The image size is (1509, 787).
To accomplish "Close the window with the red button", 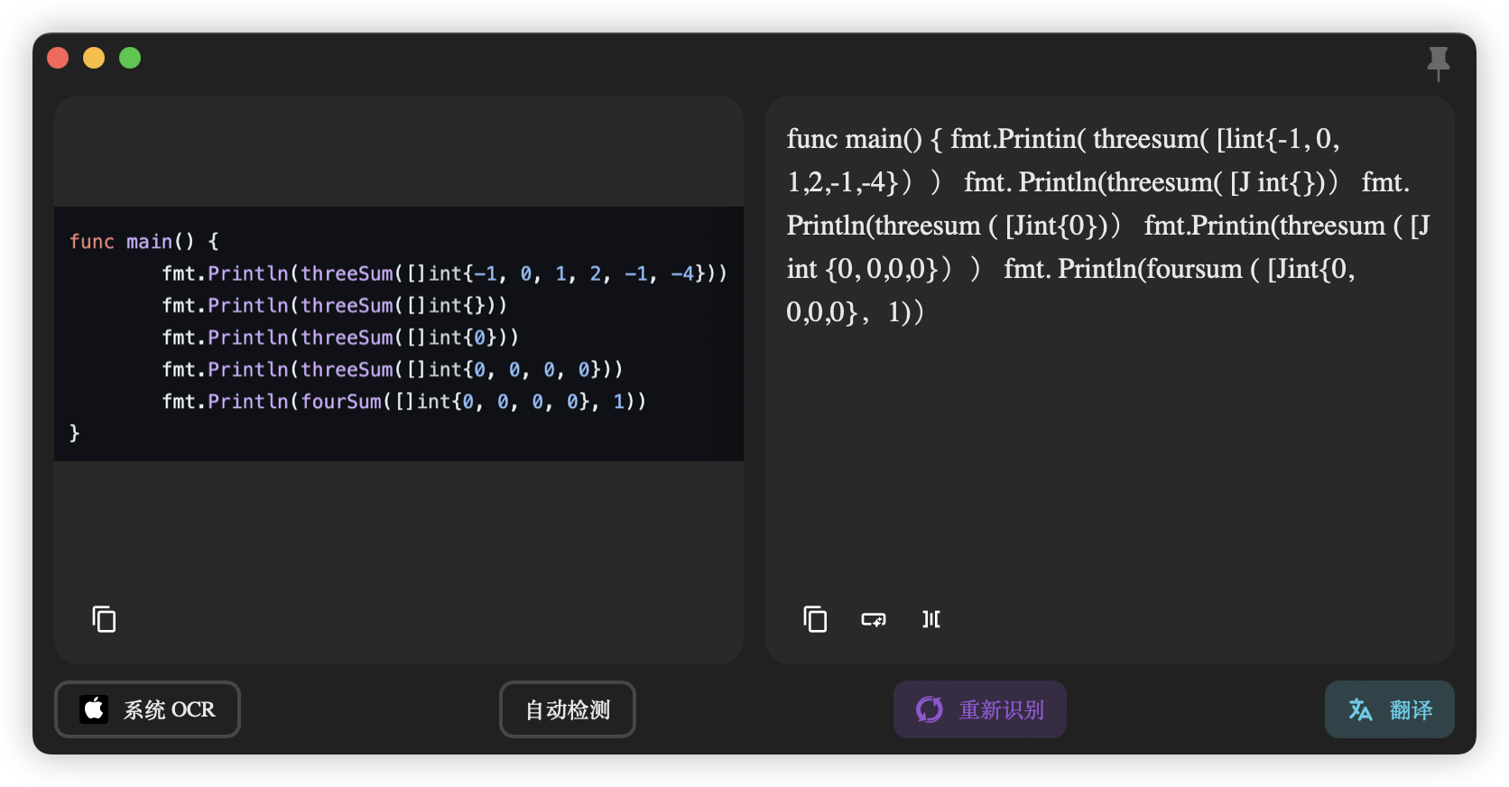I will 58,58.
